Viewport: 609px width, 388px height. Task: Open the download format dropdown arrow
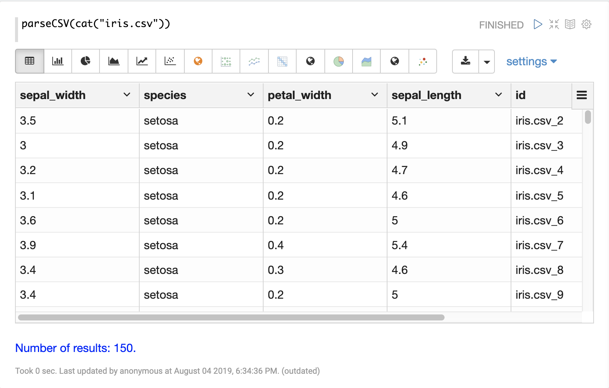(x=487, y=62)
